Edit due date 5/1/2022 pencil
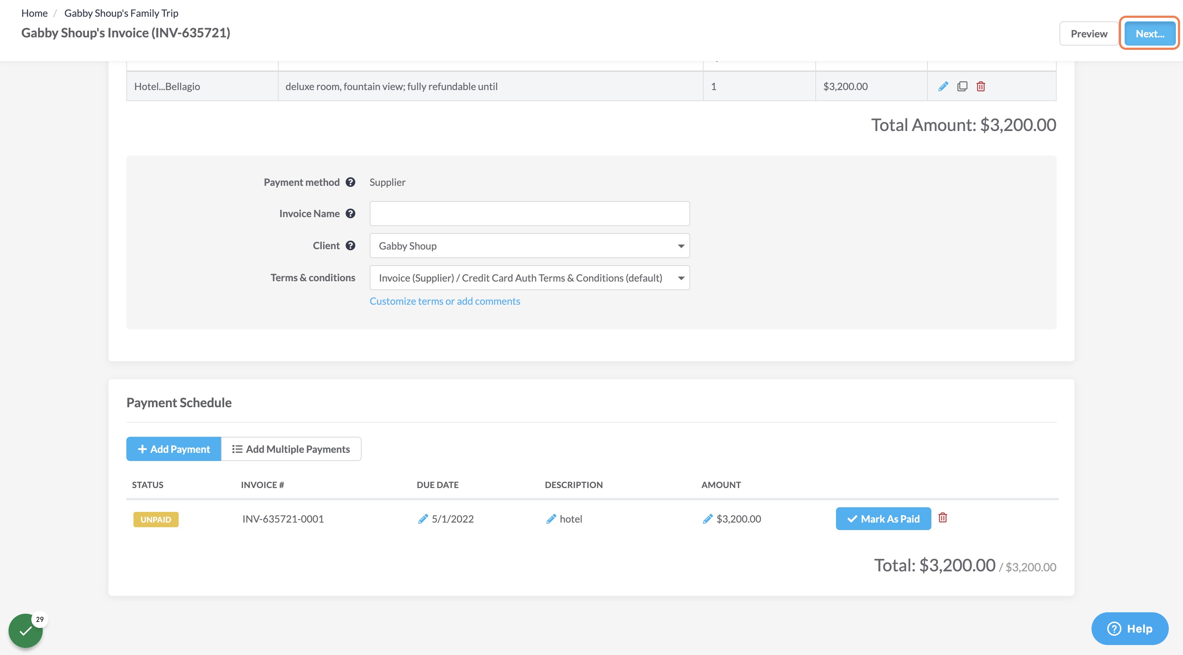 pyautogui.click(x=423, y=519)
